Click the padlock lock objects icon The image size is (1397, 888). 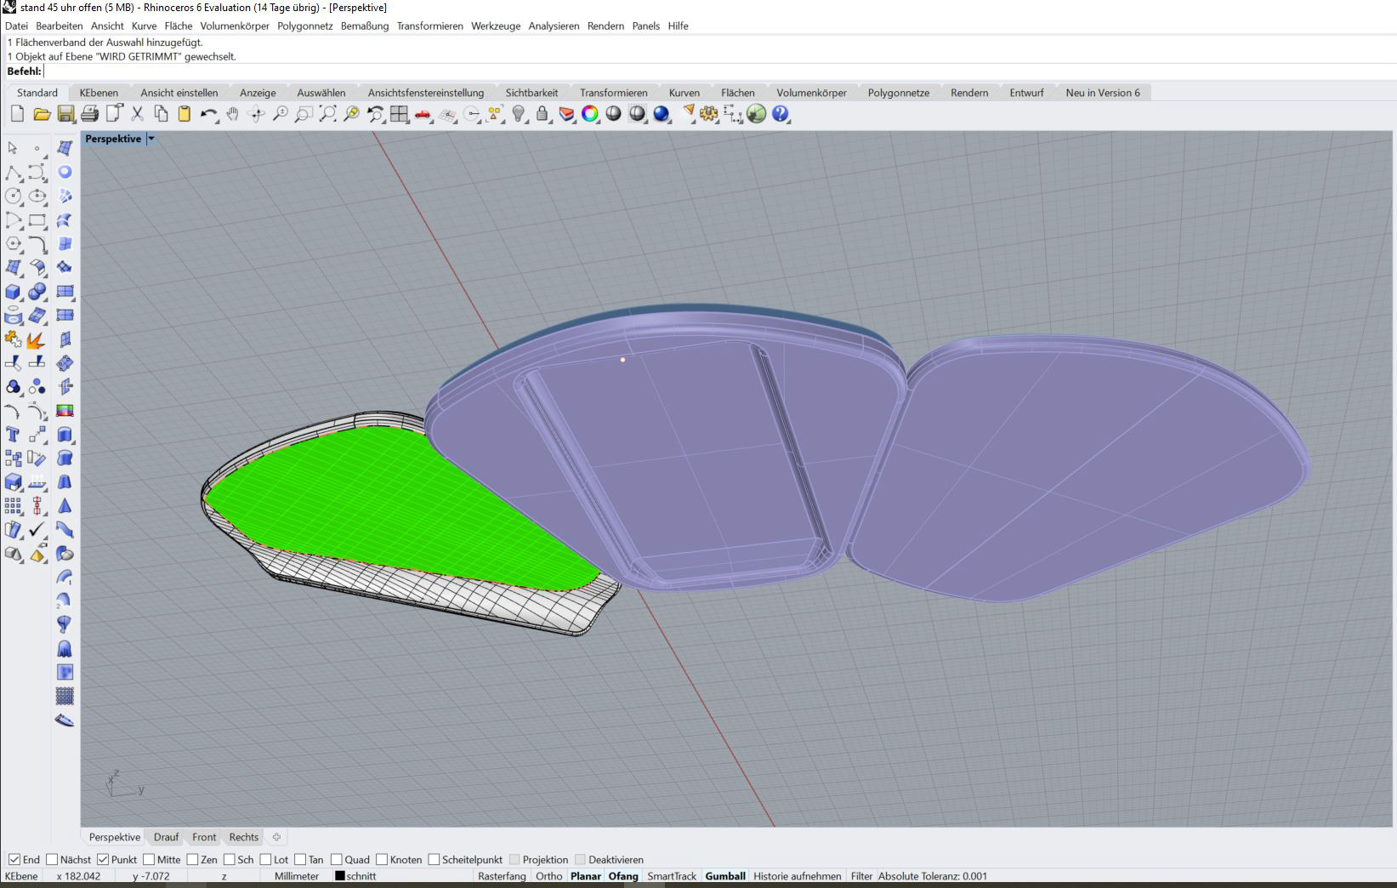click(x=542, y=113)
